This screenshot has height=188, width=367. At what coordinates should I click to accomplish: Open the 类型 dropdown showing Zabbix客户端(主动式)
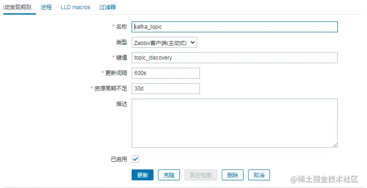pos(164,42)
